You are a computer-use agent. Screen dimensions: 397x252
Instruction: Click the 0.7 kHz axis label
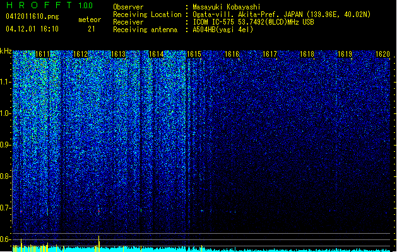pyautogui.click(x=5, y=208)
